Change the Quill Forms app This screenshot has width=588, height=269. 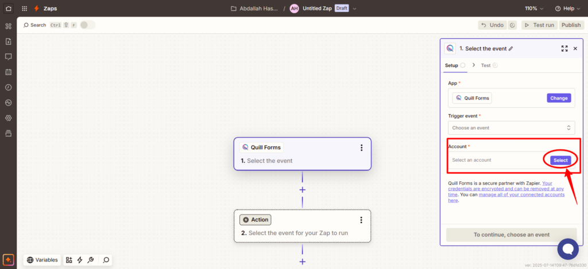[559, 98]
